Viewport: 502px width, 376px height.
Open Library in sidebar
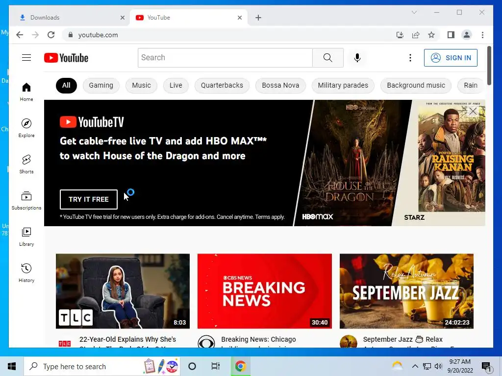(26, 236)
